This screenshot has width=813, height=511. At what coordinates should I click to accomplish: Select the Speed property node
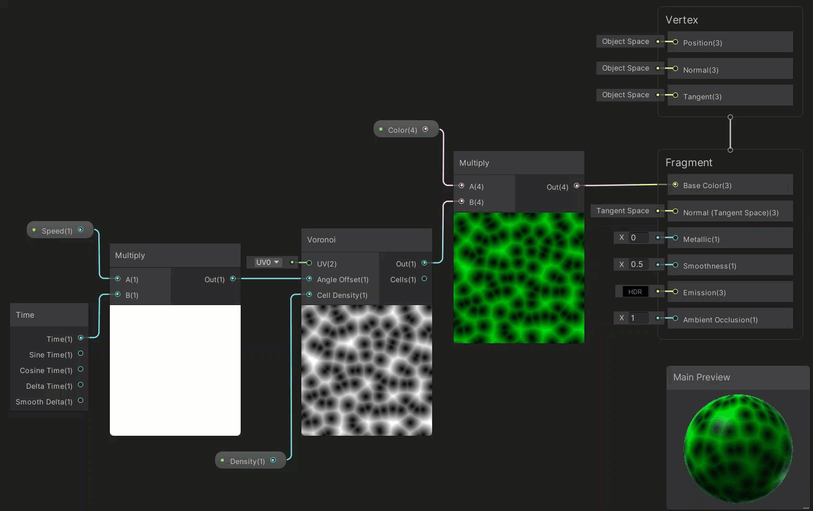pos(57,230)
